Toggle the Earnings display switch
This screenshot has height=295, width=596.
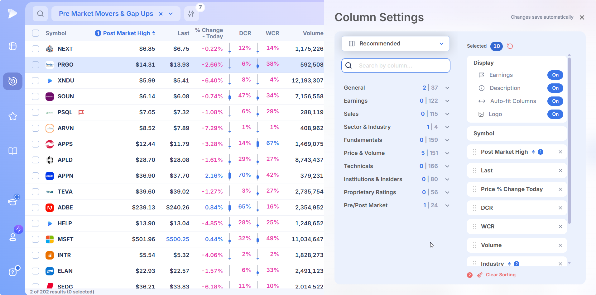click(555, 75)
